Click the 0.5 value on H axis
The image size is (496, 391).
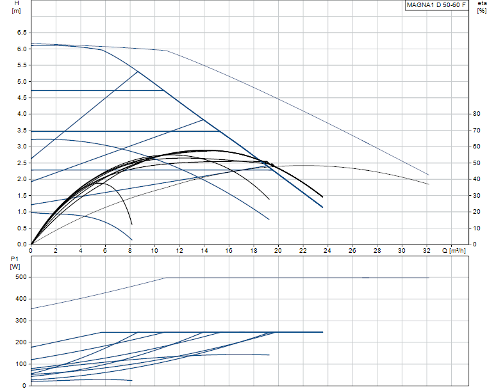click(22, 228)
